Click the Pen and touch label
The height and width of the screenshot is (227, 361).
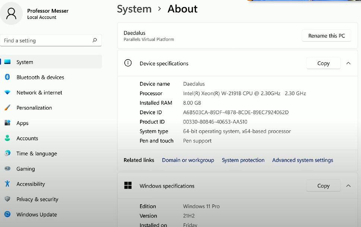[156, 141]
